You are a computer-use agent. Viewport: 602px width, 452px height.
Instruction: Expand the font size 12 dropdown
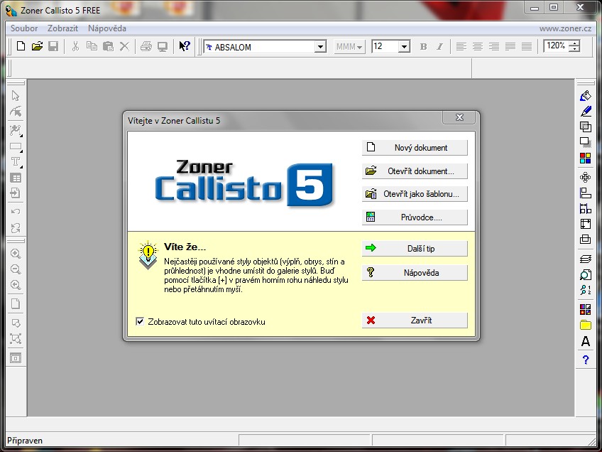pyautogui.click(x=403, y=47)
